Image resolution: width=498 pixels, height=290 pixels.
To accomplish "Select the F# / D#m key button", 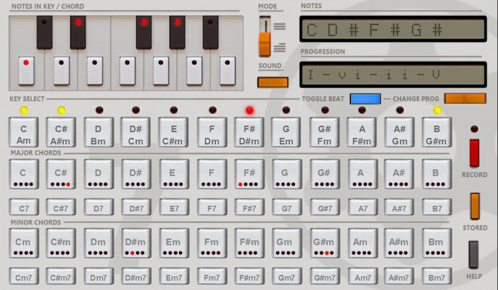I will pos(249,132).
